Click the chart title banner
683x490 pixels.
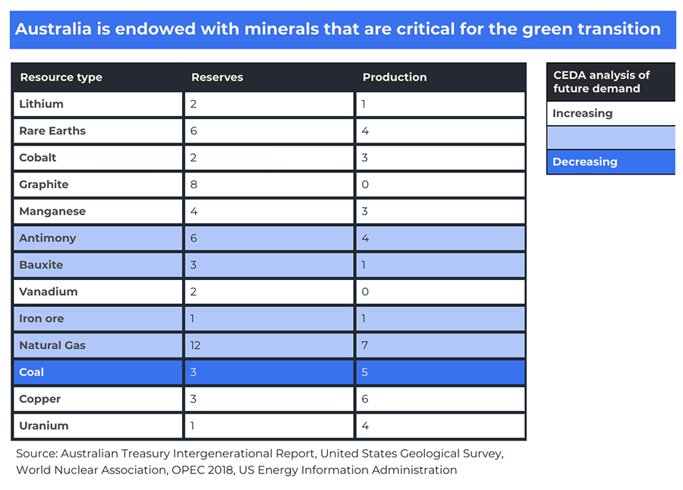point(341,30)
